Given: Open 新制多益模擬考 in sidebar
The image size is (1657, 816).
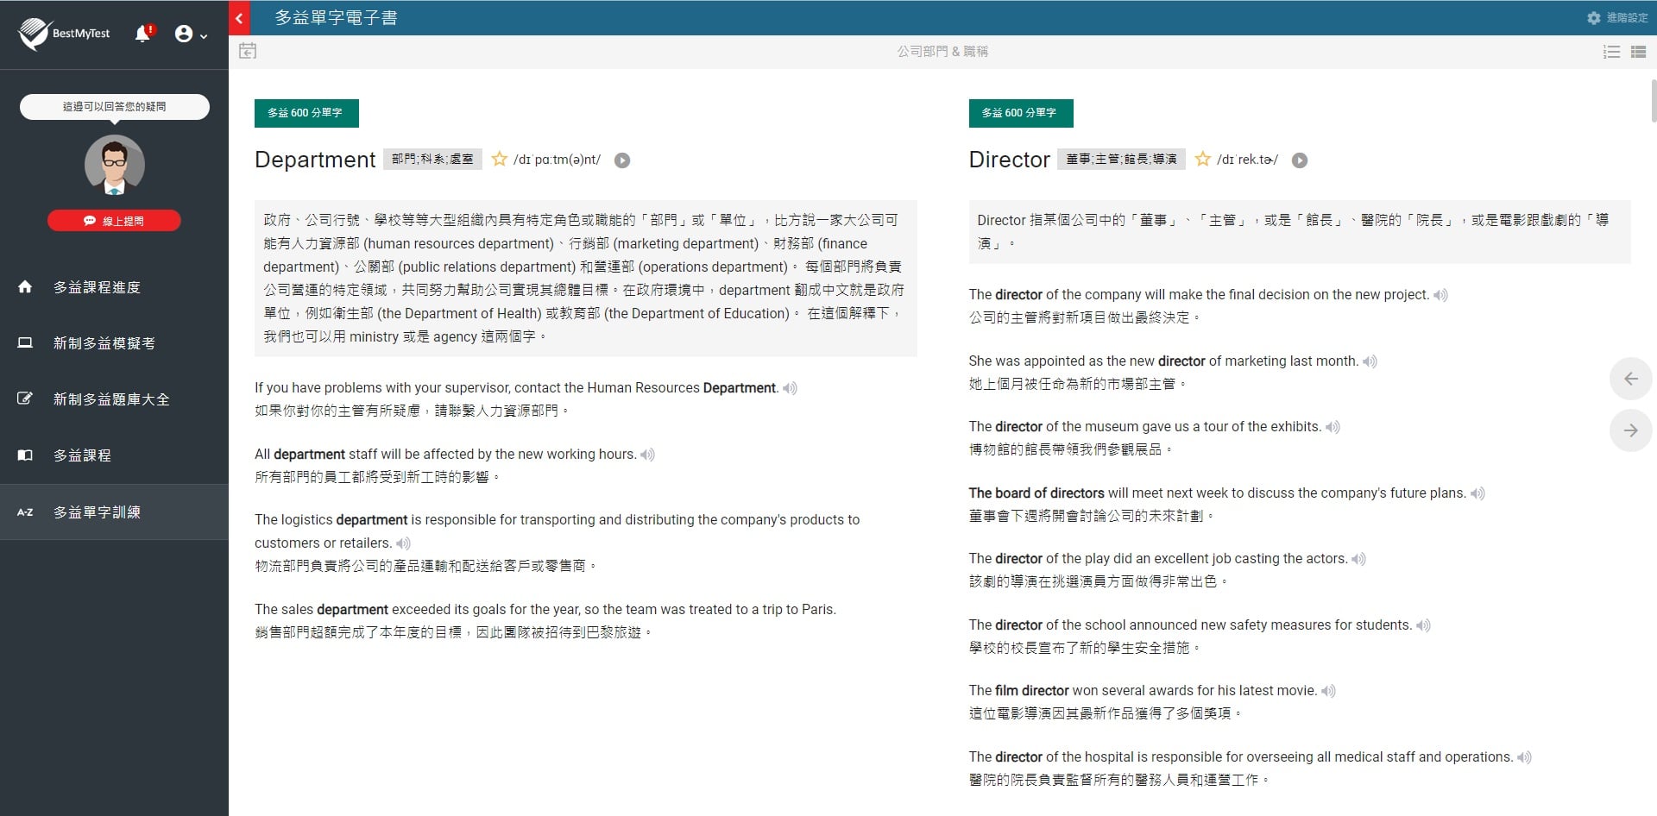Looking at the screenshot, I should coord(114,343).
